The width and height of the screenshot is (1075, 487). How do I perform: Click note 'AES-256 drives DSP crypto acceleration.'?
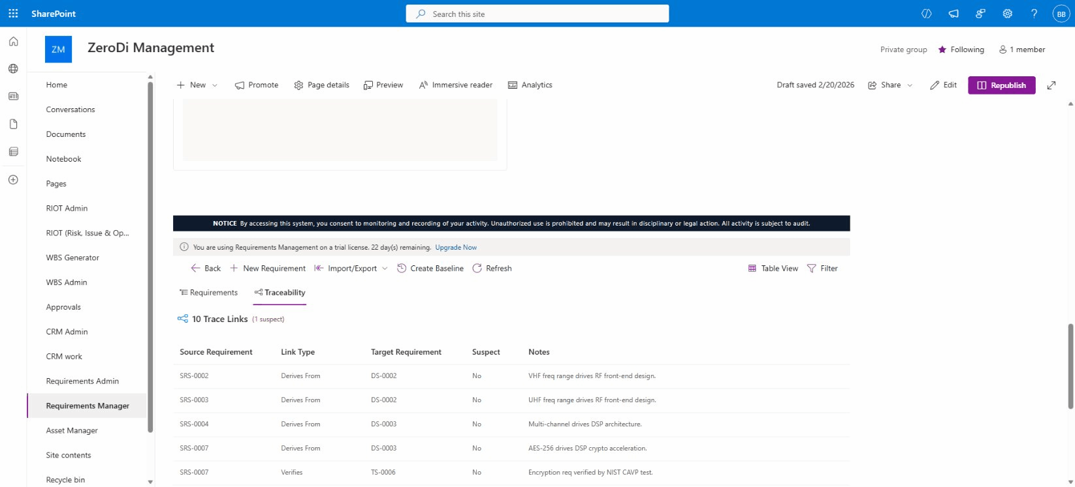tap(587, 449)
